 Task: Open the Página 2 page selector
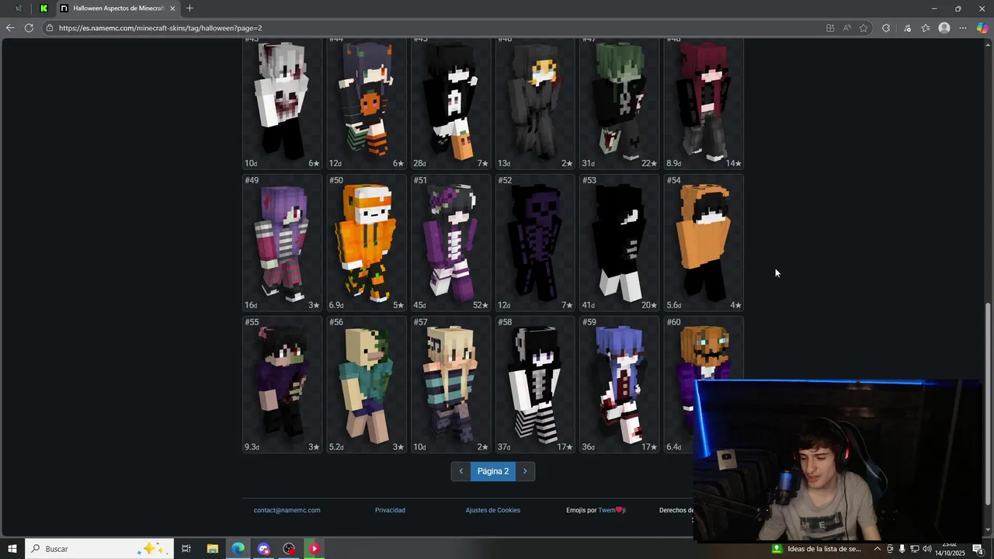(x=493, y=471)
